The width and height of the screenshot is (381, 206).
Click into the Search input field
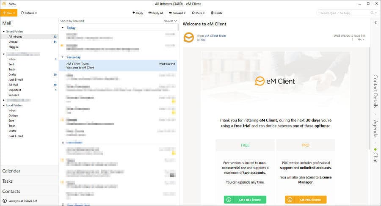[344, 13]
